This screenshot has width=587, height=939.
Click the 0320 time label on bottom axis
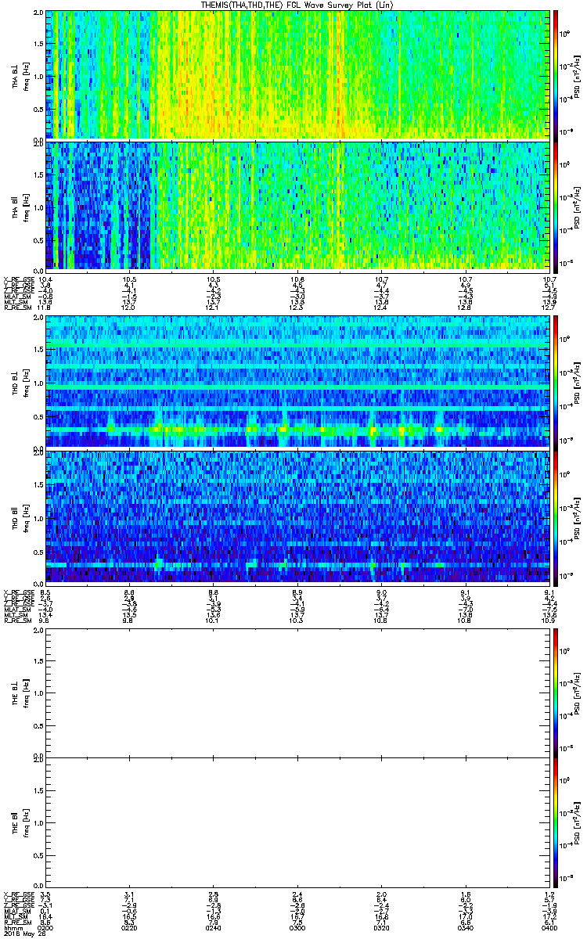381,926
